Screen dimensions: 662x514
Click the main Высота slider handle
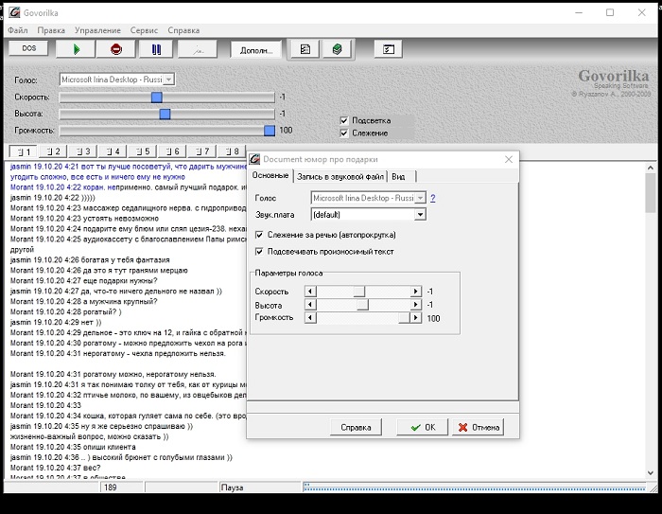pyautogui.click(x=165, y=114)
